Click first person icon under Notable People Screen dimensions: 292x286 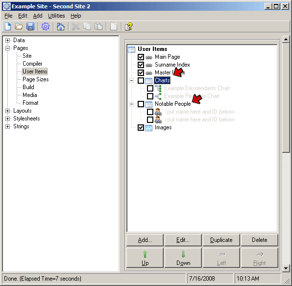(158, 112)
